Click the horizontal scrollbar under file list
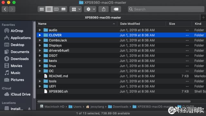The height and width of the screenshot is (116, 206). 114,101
